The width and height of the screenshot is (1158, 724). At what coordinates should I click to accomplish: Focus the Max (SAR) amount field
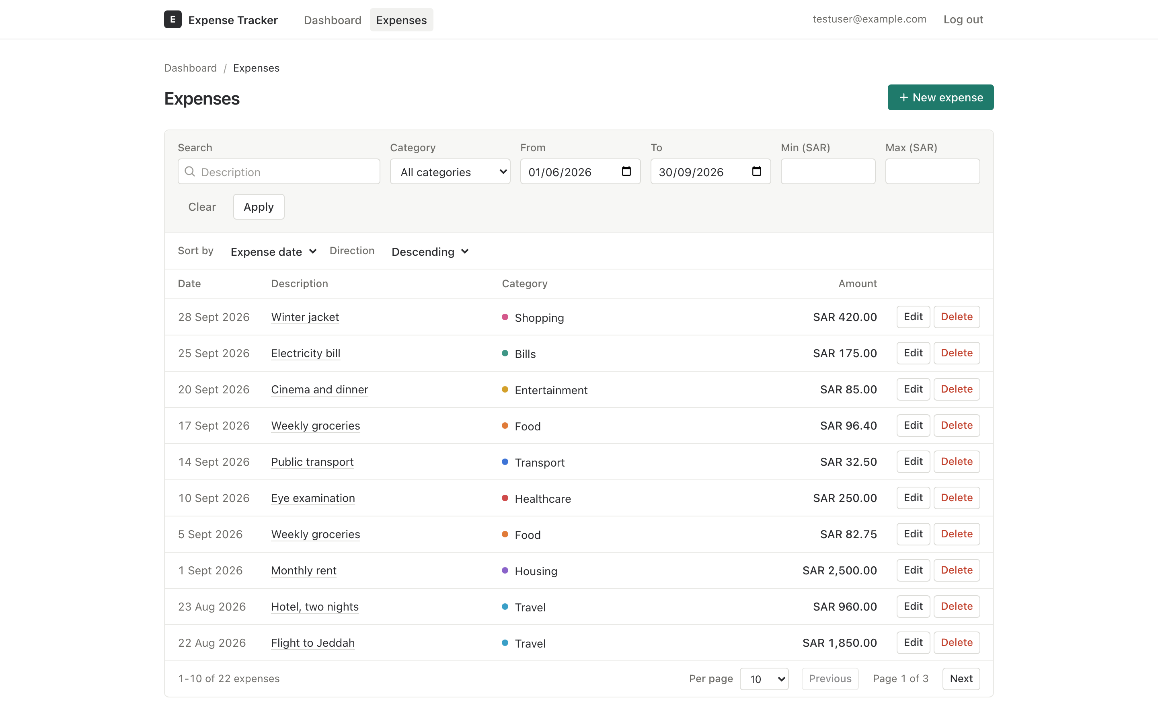pyautogui.click(x=932, y=171)
